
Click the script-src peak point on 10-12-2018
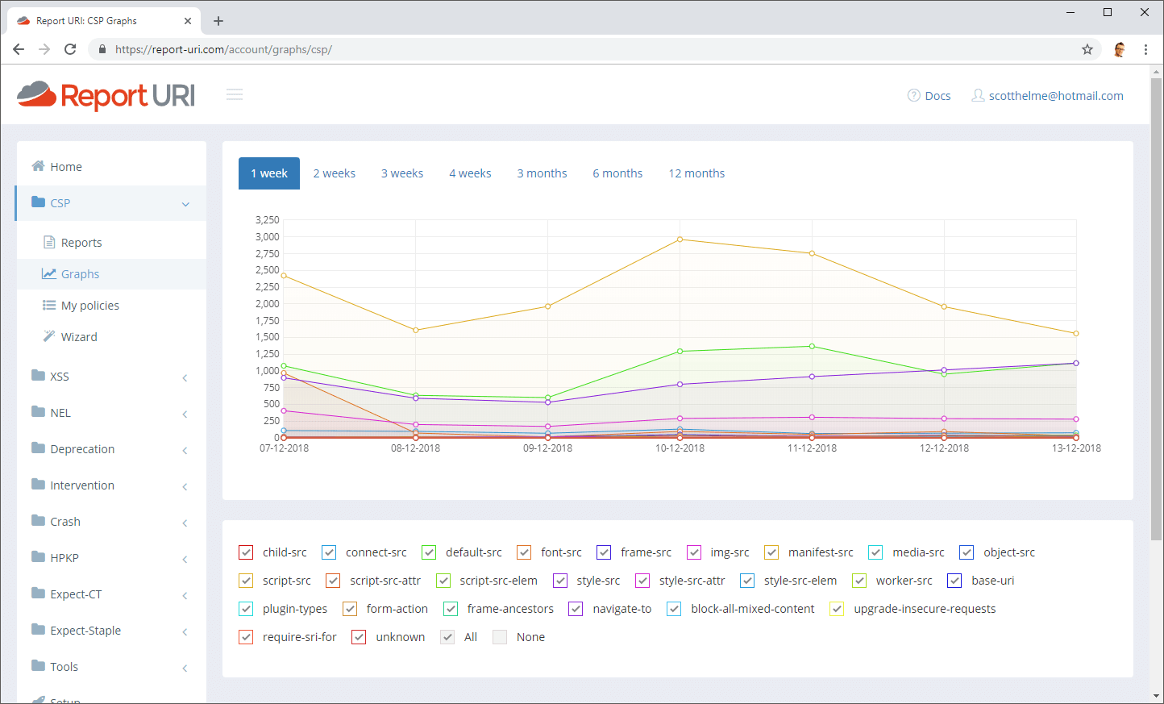680,240
